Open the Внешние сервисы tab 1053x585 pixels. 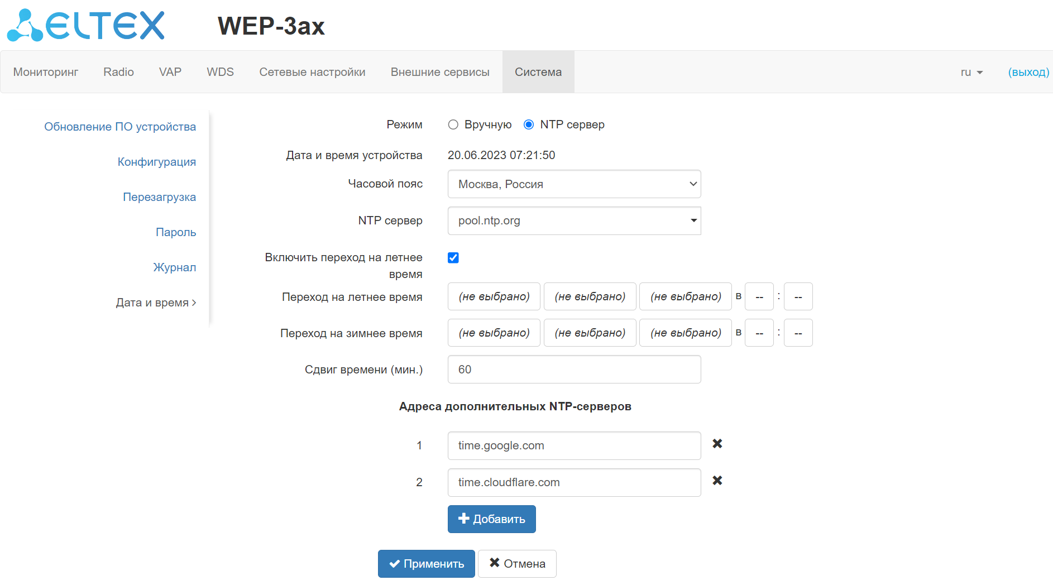(x=440, y=72)
